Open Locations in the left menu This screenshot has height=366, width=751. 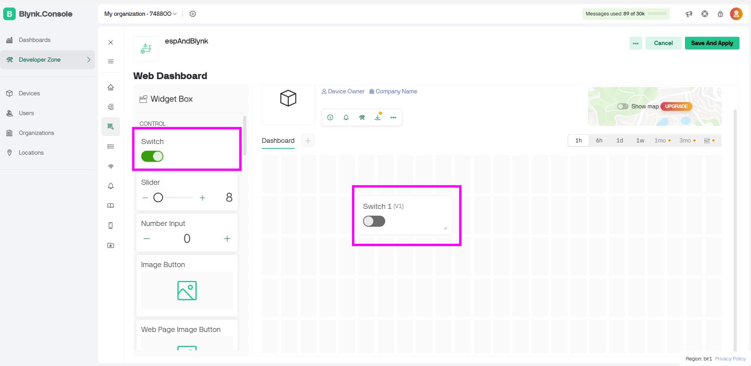[x=47, y=153]
